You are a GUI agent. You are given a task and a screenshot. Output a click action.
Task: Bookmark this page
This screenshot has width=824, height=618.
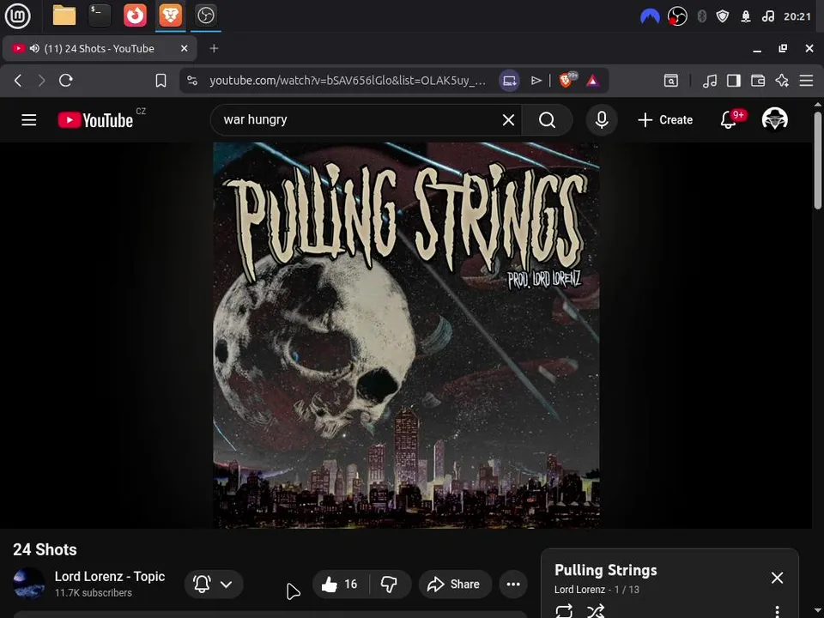(x=161, y=81)
